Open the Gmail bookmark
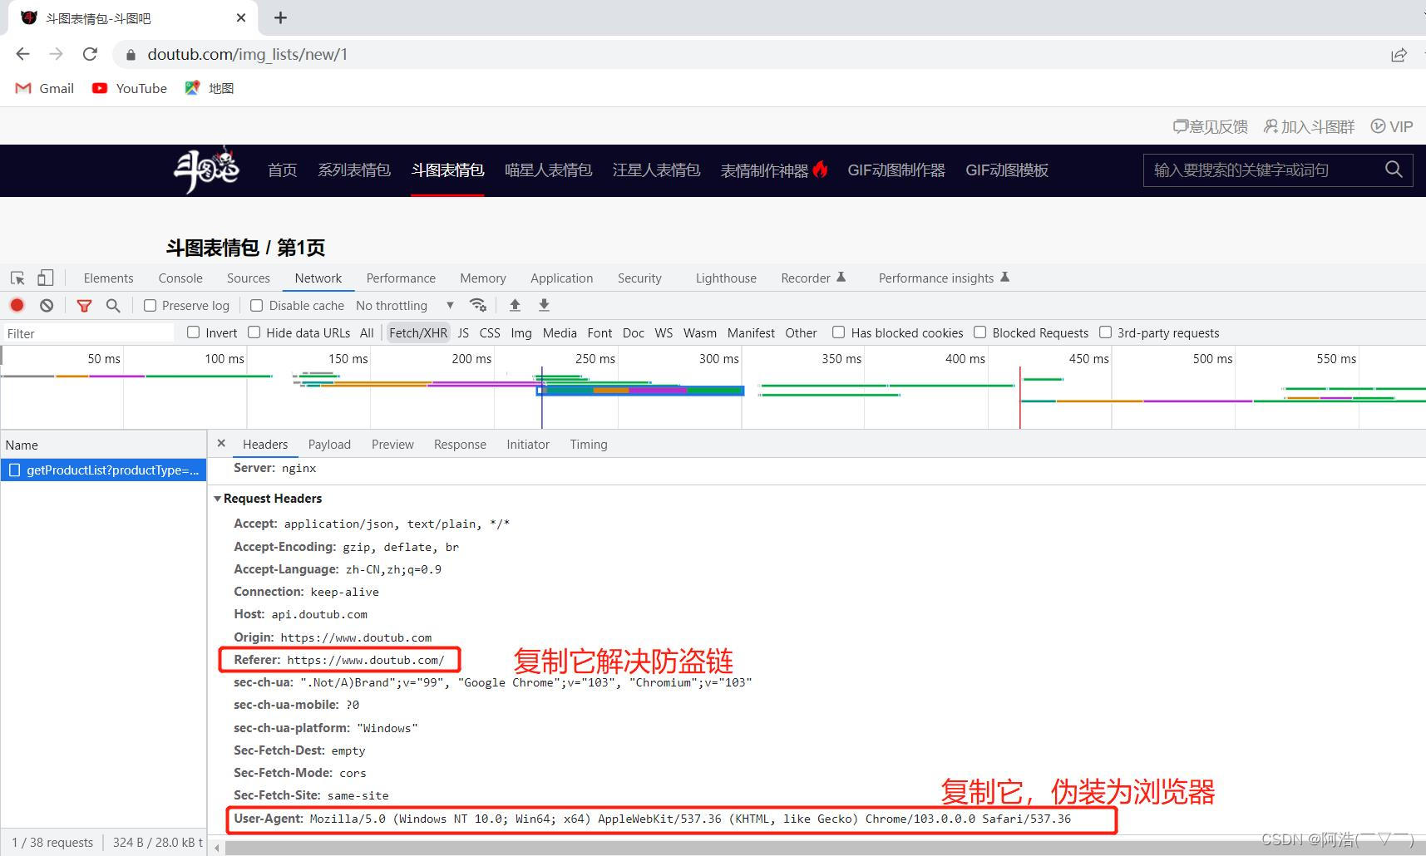Image resolution: width=1426 pixels, height=856 pixels. (45, 88)
